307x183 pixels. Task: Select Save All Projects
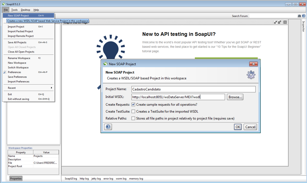29,42
